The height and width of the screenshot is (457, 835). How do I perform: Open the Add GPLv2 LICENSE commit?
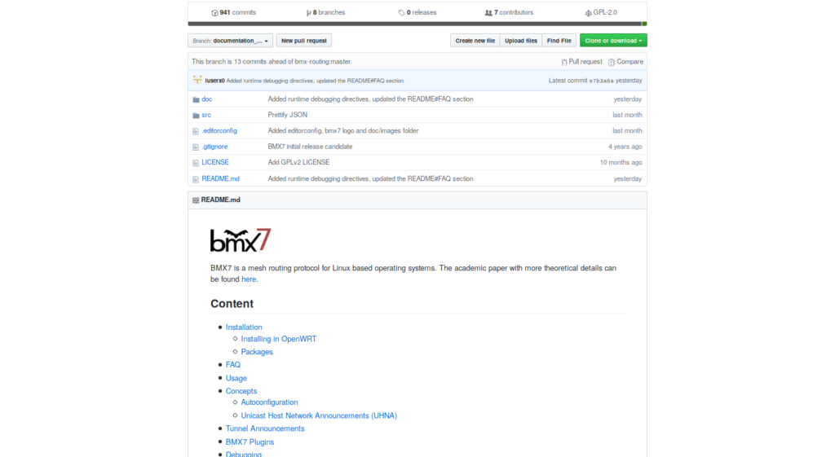[x=298, y=162]
